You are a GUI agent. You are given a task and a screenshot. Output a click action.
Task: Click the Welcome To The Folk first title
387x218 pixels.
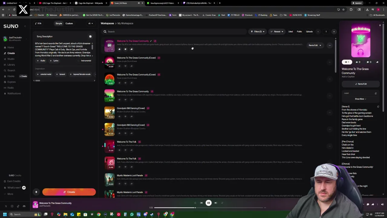(x=126, y=142)
